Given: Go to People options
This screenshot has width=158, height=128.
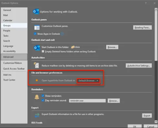Looking at the screenshot, I should tap(14, 31).
